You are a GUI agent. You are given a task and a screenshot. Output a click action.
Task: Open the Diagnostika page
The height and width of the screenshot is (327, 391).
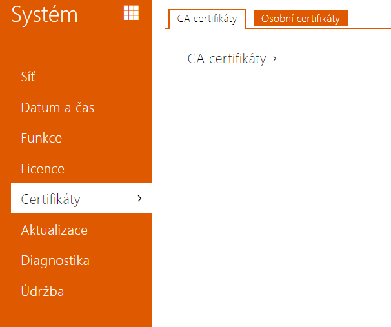(55, 261)
